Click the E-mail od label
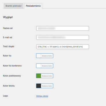The width and height of the screenshot is (106, 106). (7, 37)
